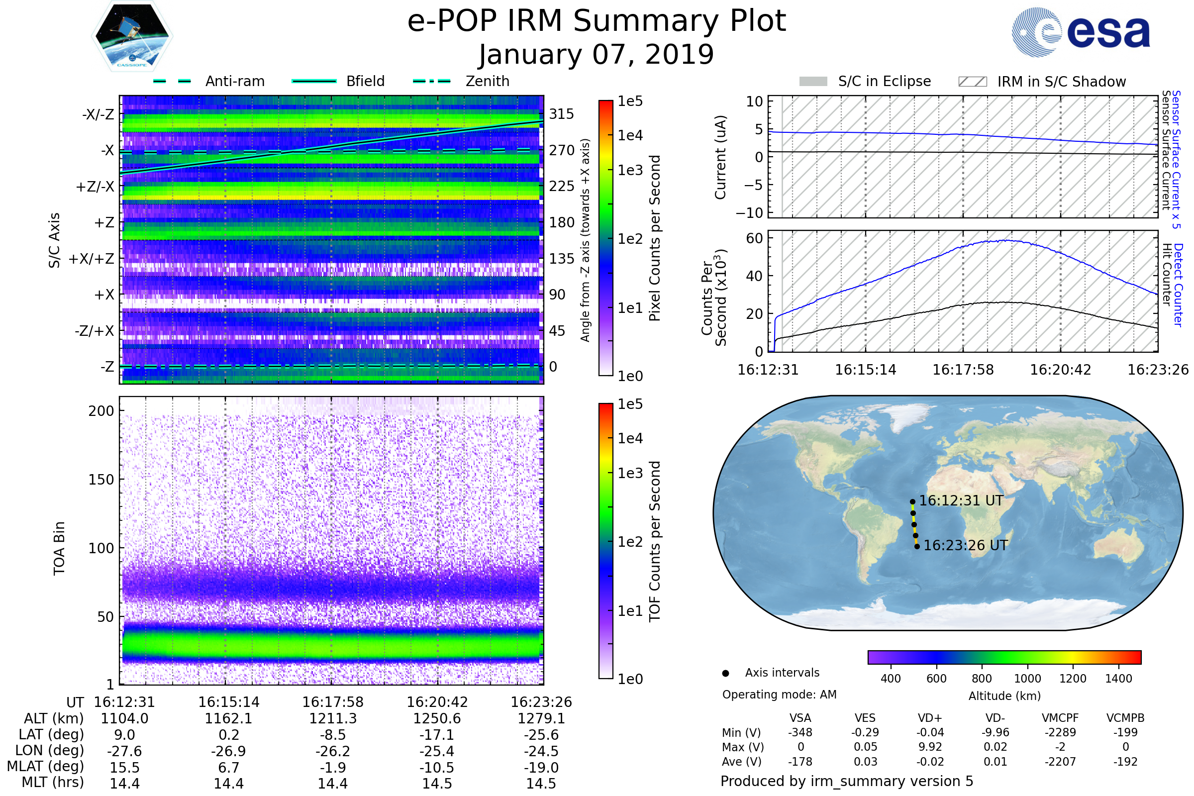Click the Pixel Counts per Second colorbar
Screen dimensions: 1194x796
[x=605, y=238]
